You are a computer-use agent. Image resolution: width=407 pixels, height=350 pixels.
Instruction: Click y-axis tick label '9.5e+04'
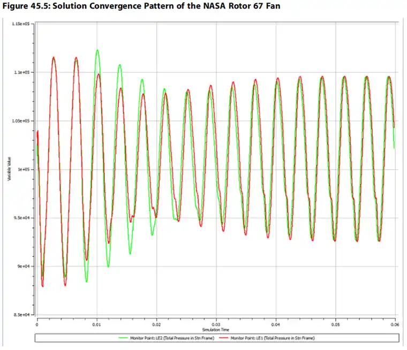tap(21, 218)
